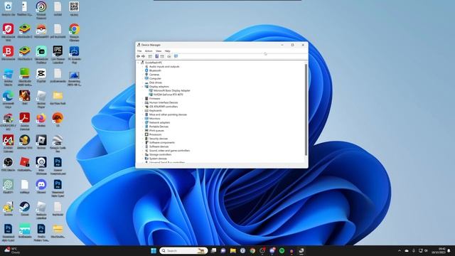
Task: Collapse the root computer node in the tree
Action: (139, 63)
